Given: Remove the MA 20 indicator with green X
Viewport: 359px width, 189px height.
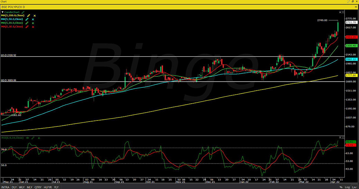Looking at the screenshot, I should [x=33, y=23].
